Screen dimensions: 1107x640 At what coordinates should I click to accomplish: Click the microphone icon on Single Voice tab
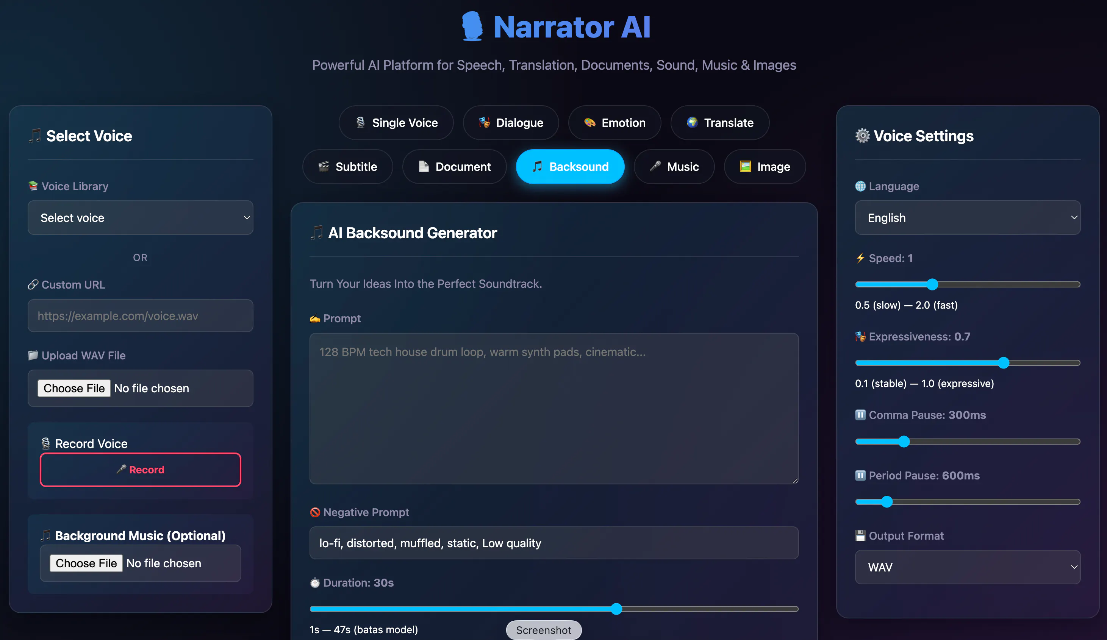361,122
